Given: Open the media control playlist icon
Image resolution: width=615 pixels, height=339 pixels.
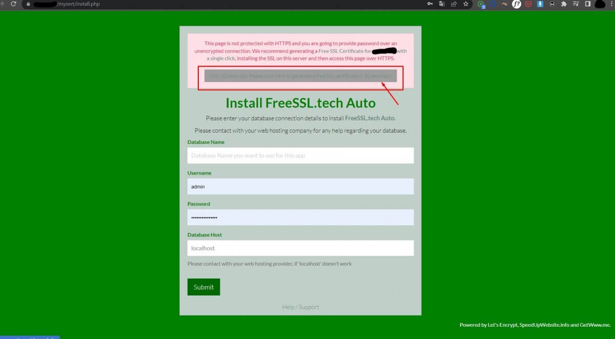Looking at the screenshot, I should (x=576, y=4).
